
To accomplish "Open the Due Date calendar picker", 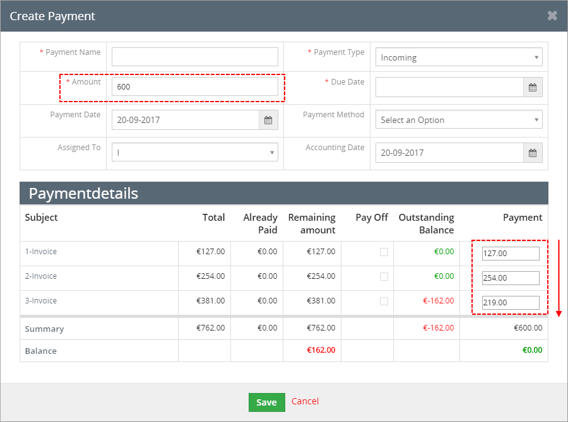I will coord(533,87).
